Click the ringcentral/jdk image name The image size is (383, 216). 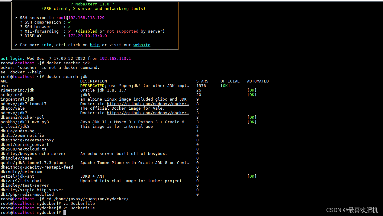pos(17,99)
